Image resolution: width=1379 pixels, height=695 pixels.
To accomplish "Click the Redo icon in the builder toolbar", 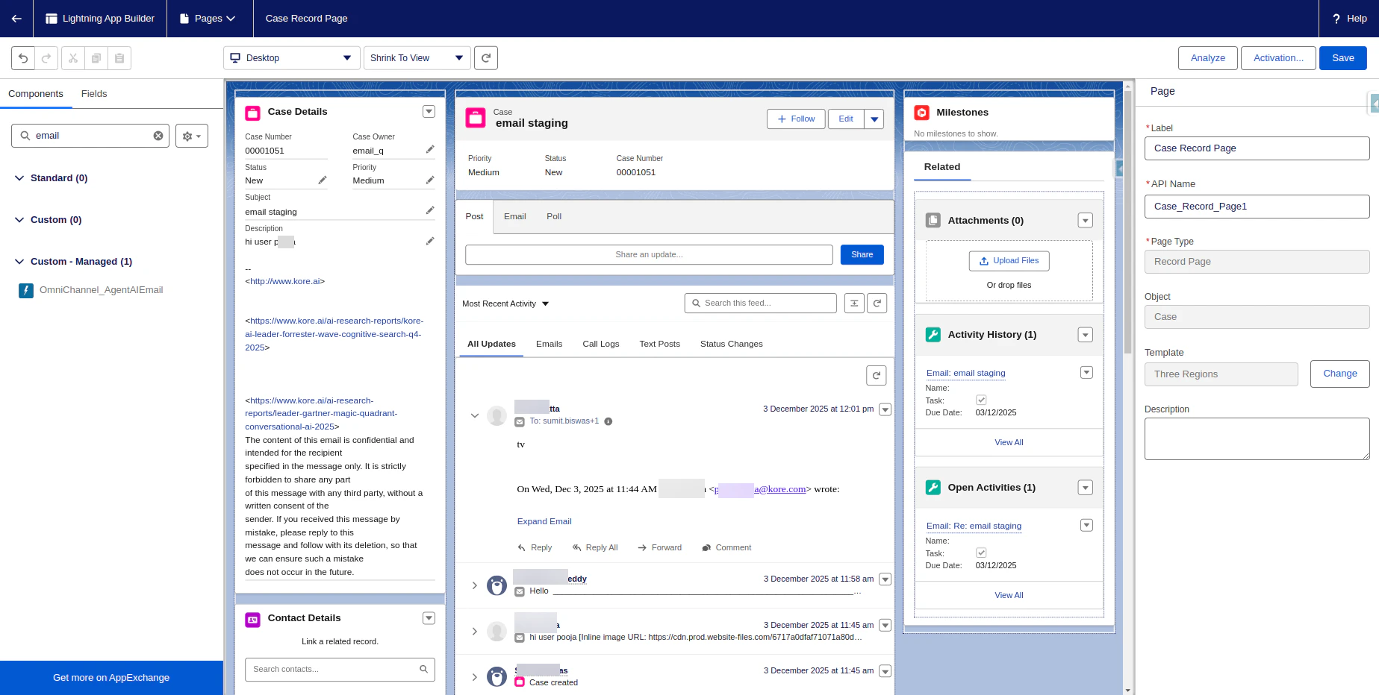I will 46,57.
